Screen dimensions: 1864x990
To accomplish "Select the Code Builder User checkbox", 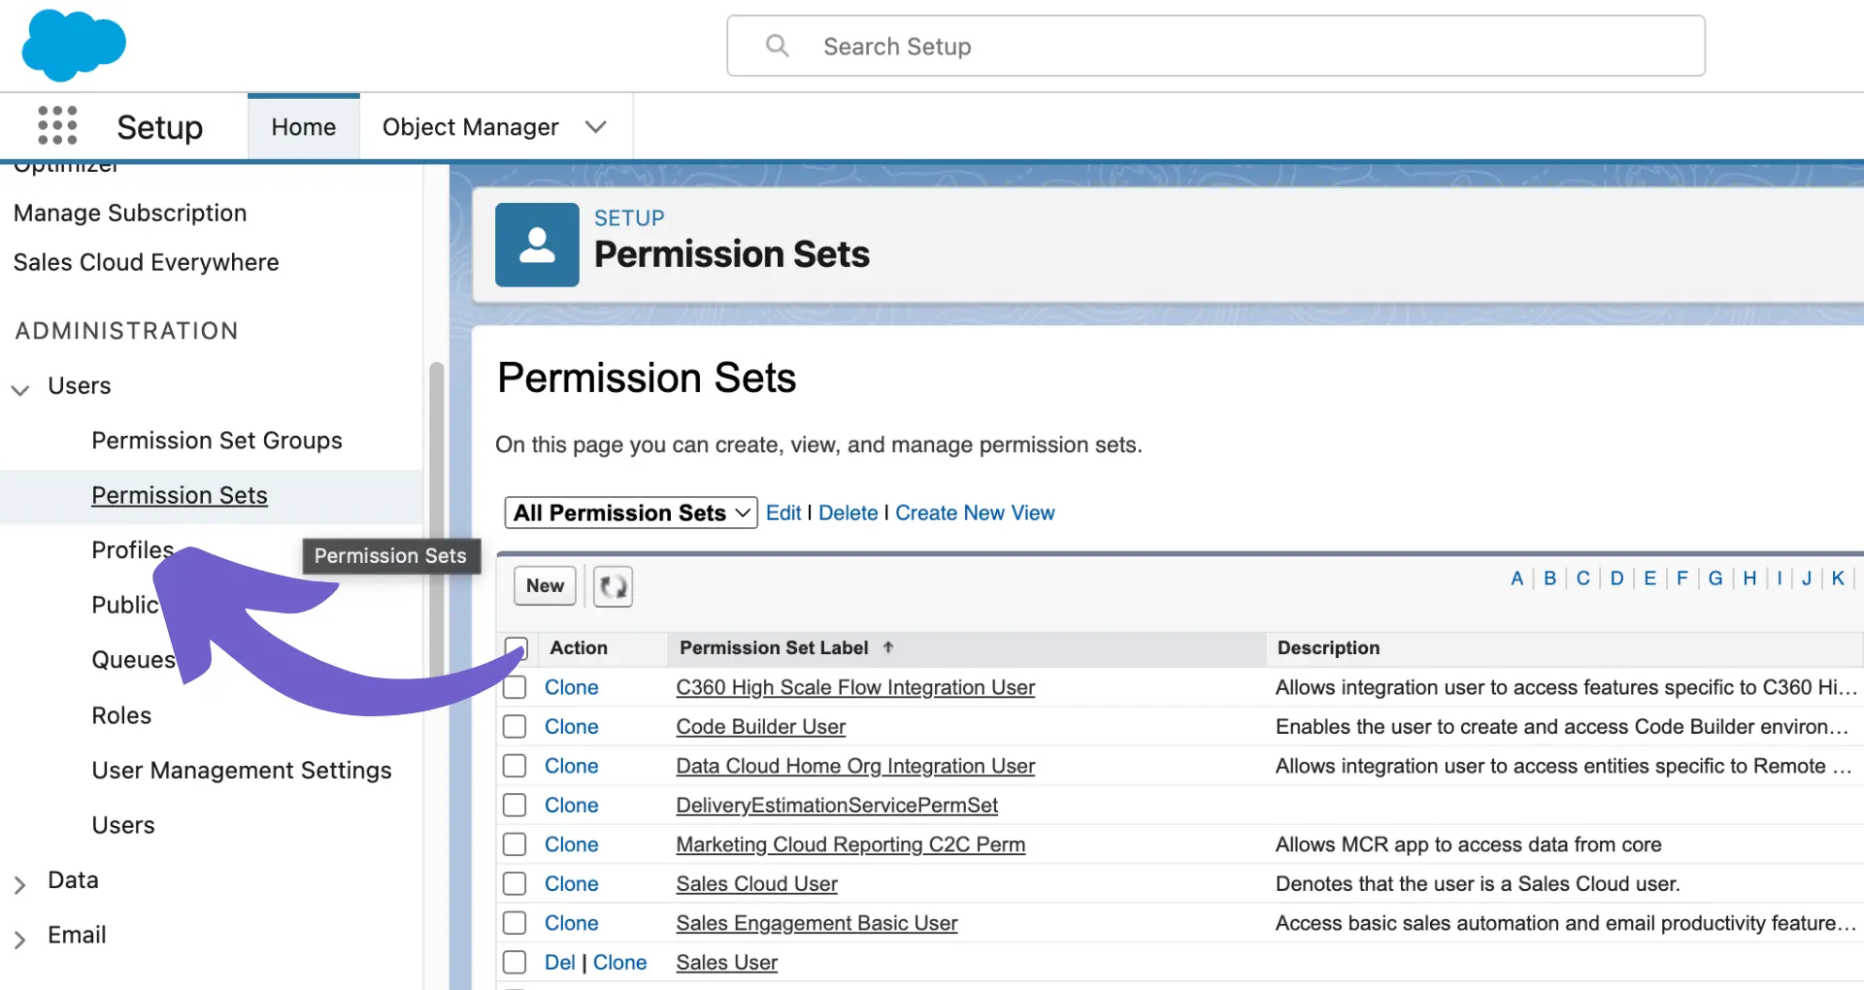I will click(515, 727).
